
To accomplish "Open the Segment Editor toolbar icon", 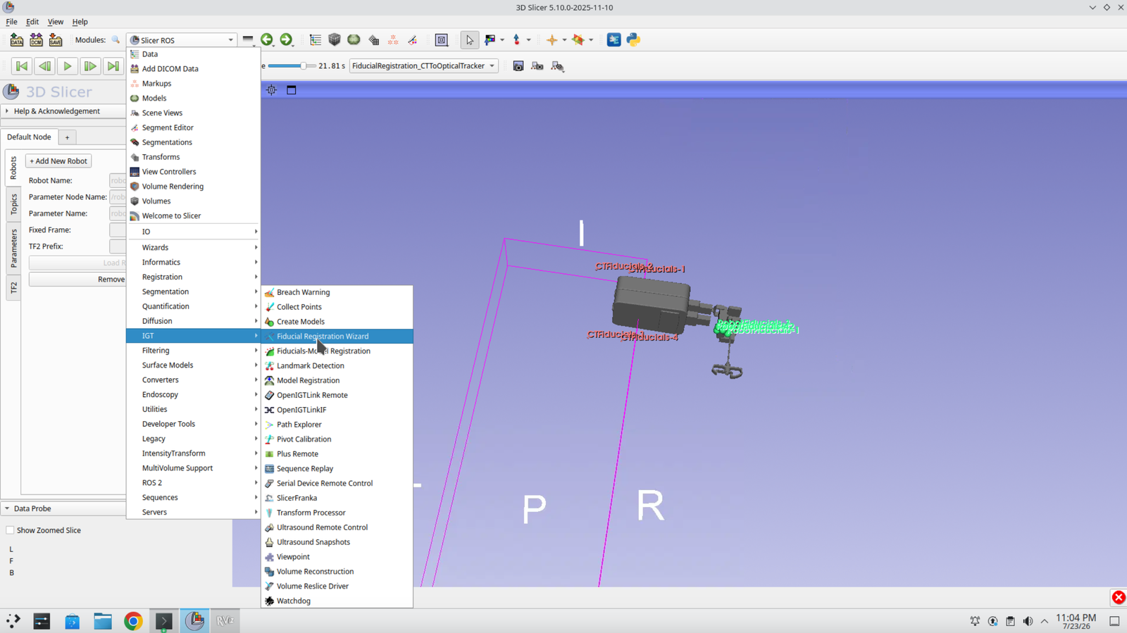I will [x=412, y=40].
